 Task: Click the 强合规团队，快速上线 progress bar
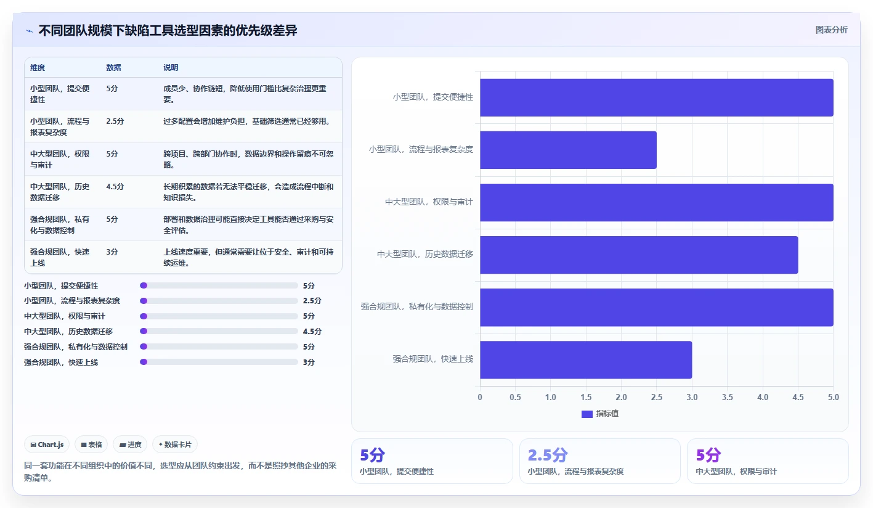(219, 362)
